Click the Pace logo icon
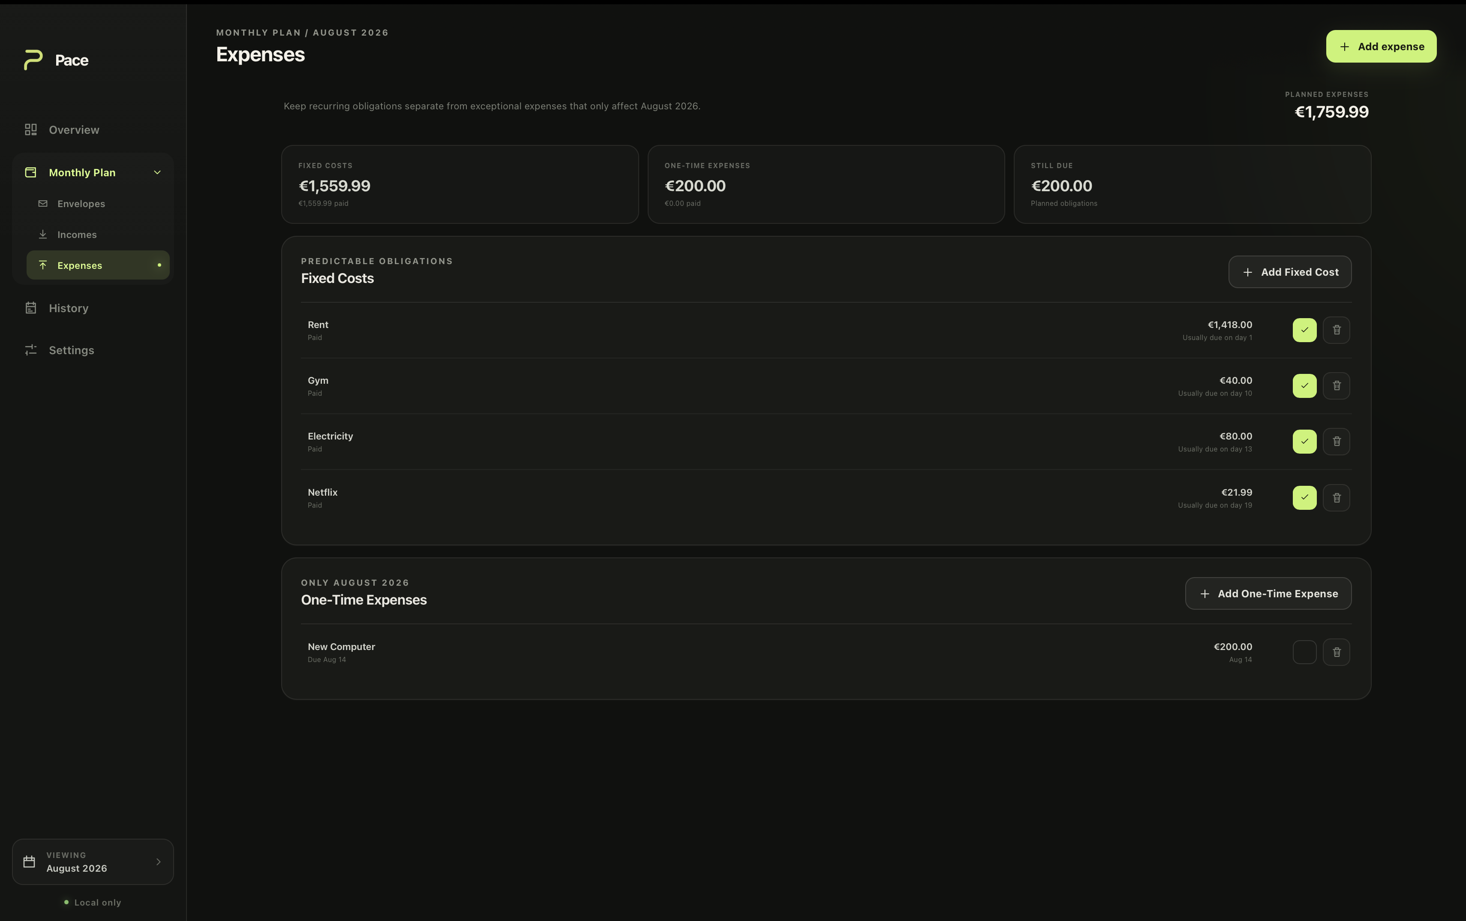 point(33,60)
